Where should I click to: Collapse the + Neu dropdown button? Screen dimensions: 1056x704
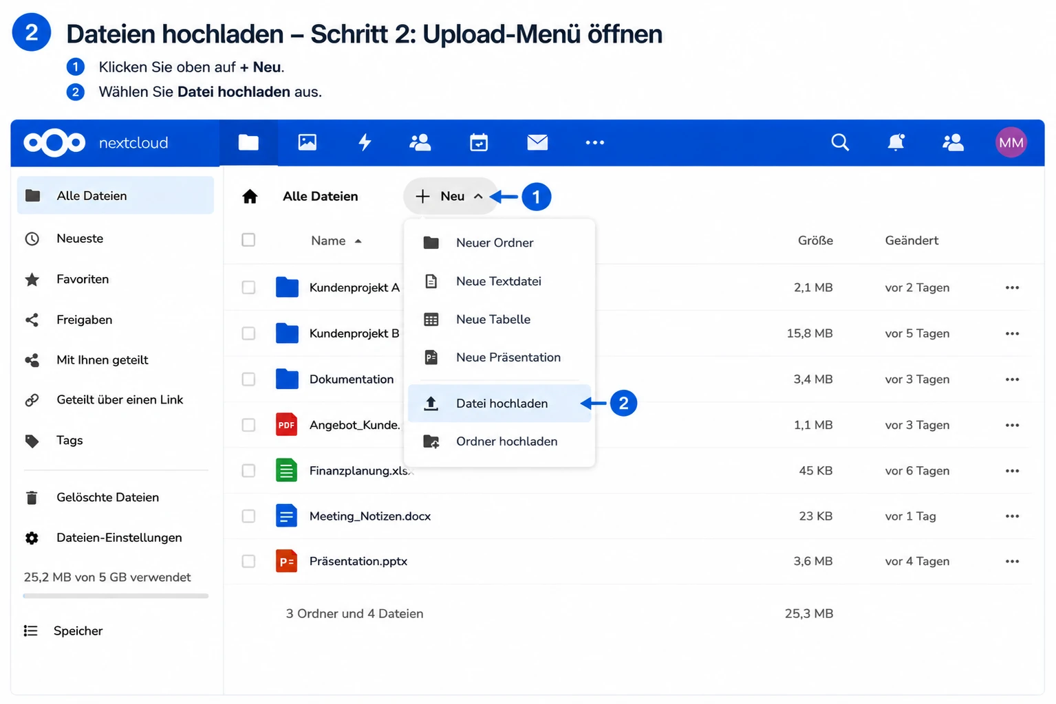[x=451, y=197]
